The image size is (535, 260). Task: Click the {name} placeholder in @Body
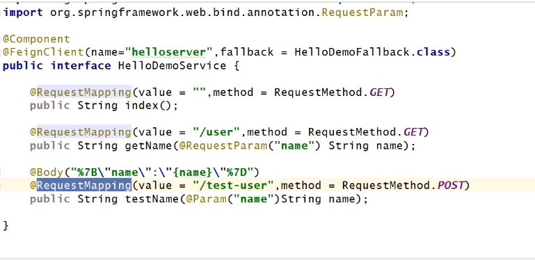tap(193, 172)
